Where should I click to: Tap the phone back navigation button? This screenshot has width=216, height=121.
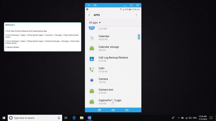(x=127, y=110)
